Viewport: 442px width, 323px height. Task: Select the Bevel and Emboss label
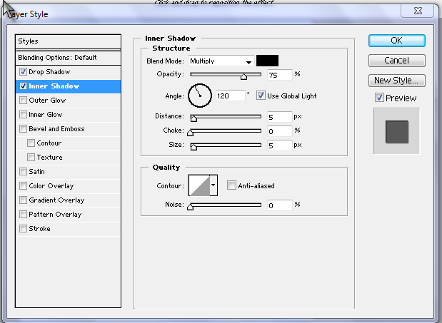click(x=56, y=129)
